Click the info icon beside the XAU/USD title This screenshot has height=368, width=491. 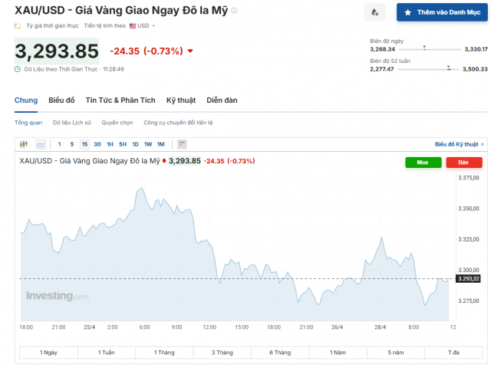point(234,11)
